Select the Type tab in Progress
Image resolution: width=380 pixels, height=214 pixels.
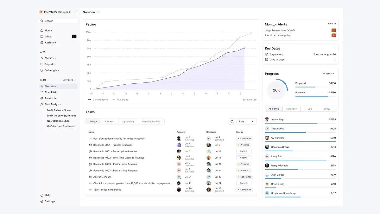point(309,109)
